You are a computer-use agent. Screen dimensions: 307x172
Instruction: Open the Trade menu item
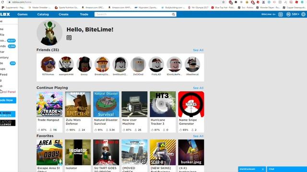pyautogui.click(x=84, y=14)
